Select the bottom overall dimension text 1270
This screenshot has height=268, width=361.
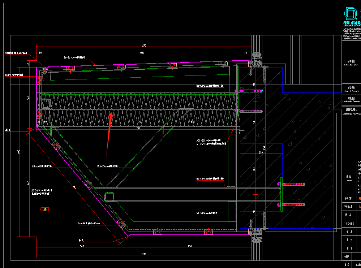tap(144, 254)
